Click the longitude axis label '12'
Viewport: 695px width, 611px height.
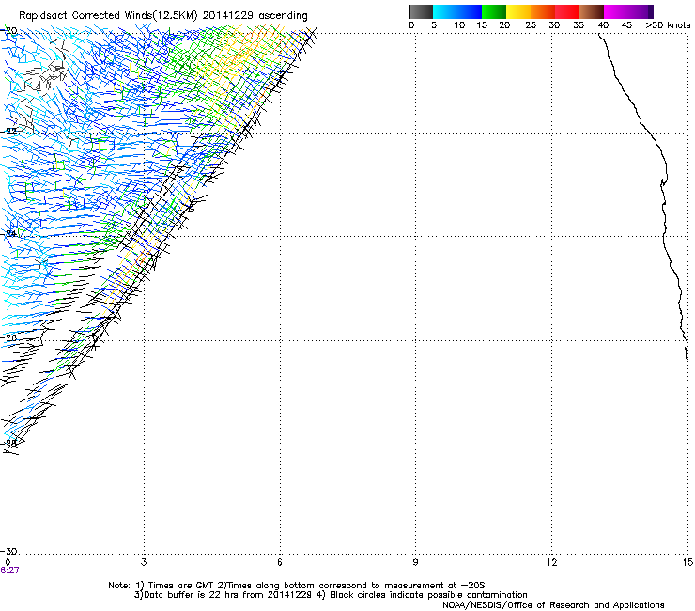[x=551, y=562]
